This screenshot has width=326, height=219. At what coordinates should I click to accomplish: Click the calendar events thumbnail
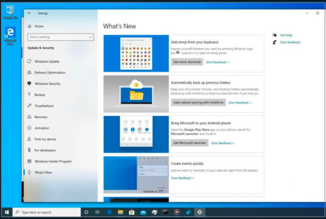coord(136,175)
